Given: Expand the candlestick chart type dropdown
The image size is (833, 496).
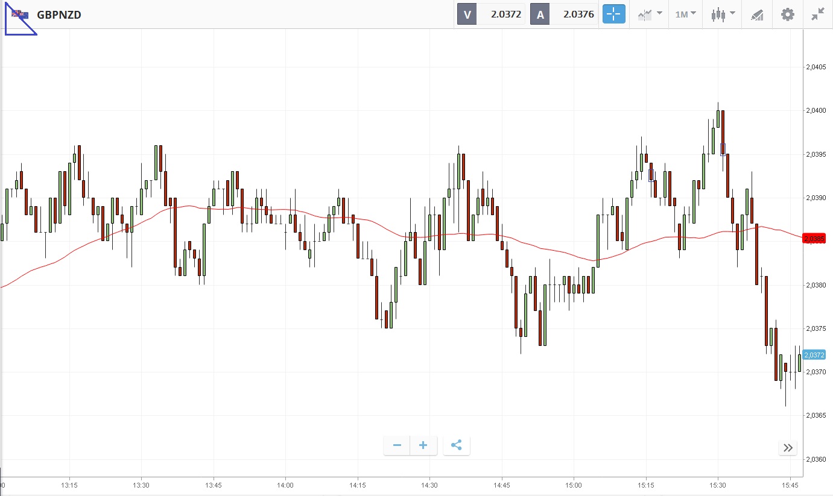Looking at the screenshot, I should click(723, 14).
